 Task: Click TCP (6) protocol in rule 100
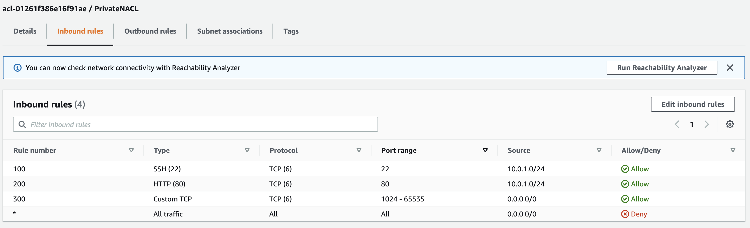pos(280,169)
